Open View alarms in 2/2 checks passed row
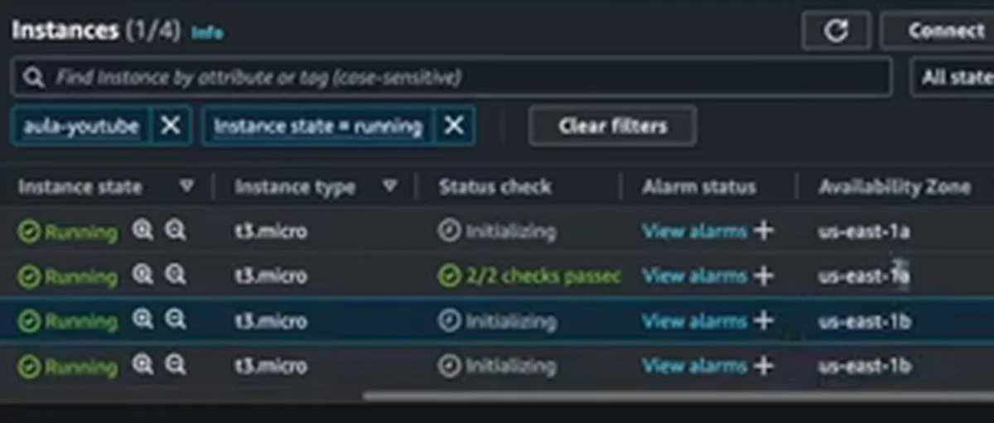The width and height of the screenshot is (994, 423). 694,276
